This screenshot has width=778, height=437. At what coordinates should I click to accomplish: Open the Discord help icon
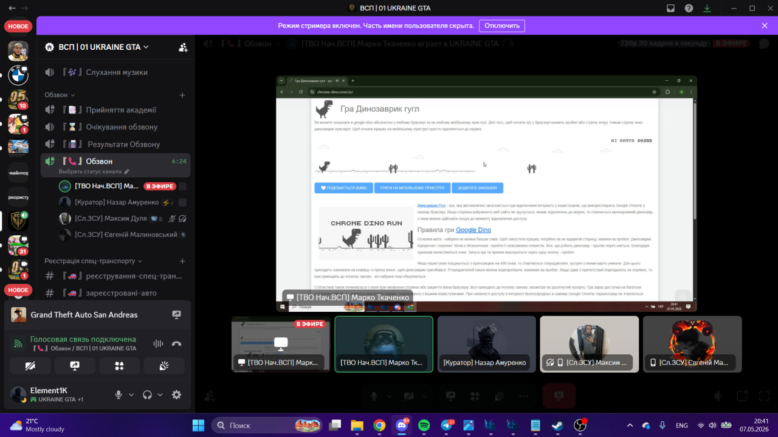coord(689,9)
